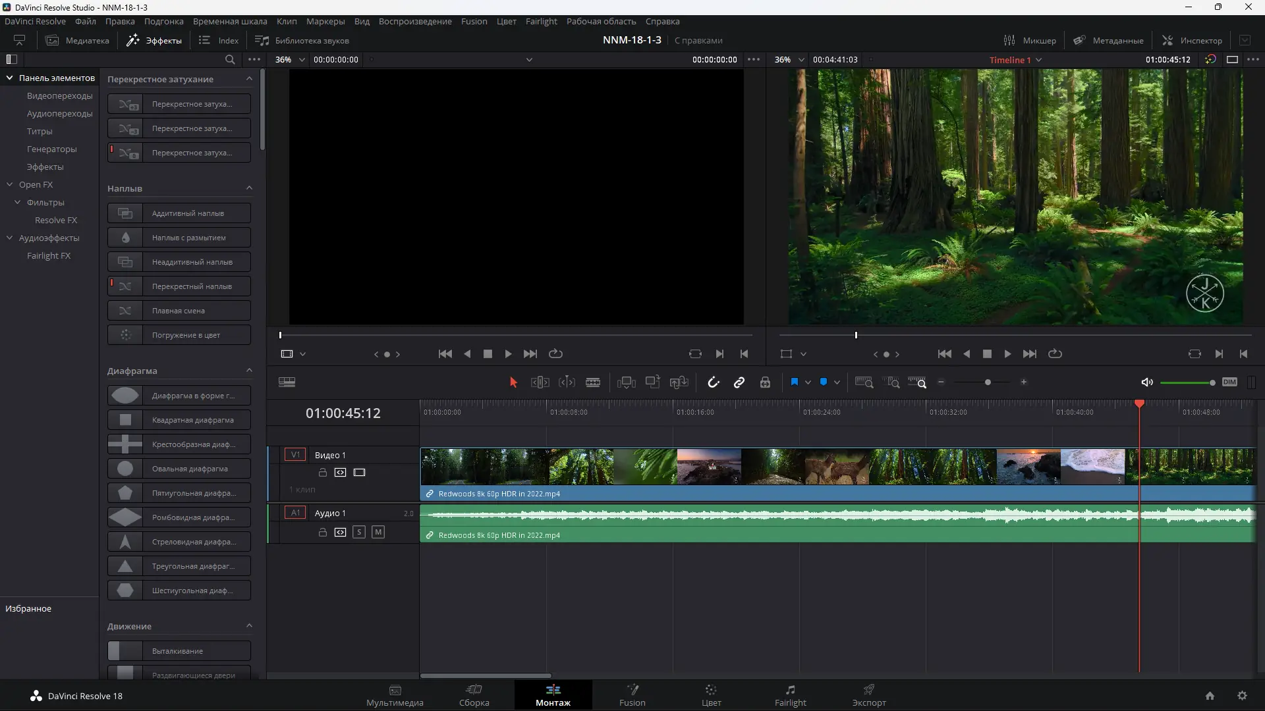1265x711 pixels.
Task: Open the Timeline 1 name dropdown
Action: point(1039,60)
